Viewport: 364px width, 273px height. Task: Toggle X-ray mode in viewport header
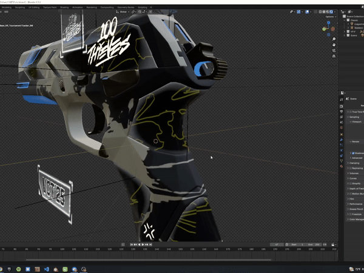click(315, 12)
